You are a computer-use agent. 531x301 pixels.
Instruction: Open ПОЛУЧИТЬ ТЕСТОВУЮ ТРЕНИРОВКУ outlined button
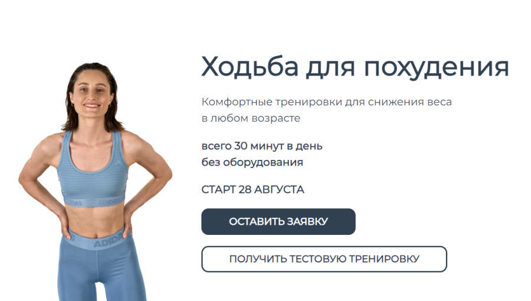tap(324, 259)
